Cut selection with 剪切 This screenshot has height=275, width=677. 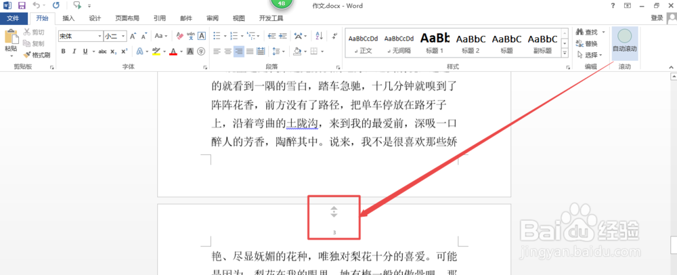(x=34, y=33)
